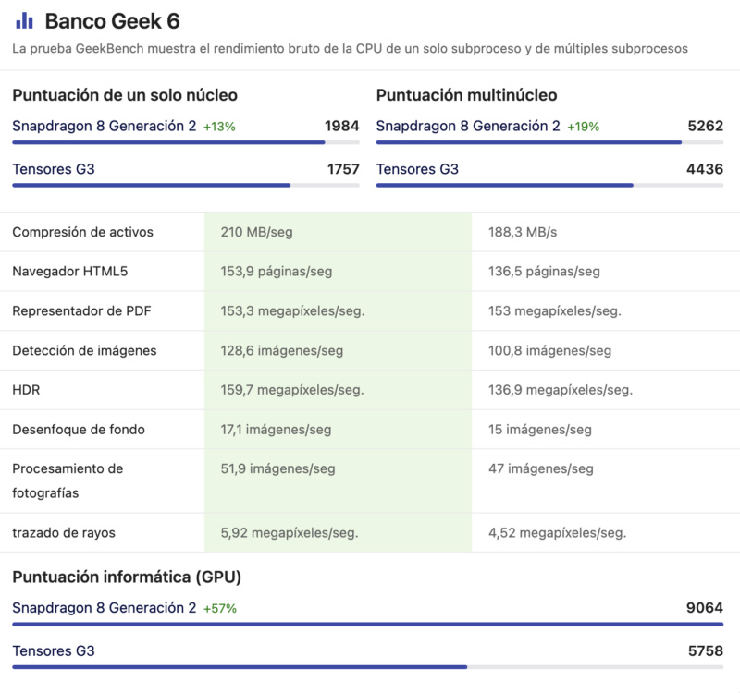Click the Tensores G3 GPU bar below 5758
740x693 pixels.
pos(367,667)
